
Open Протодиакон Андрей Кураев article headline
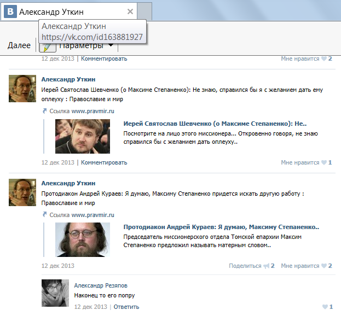(221, 227)
